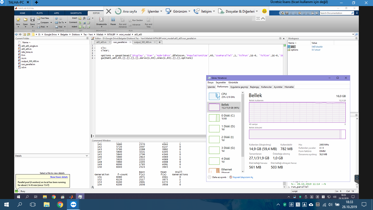Image resolution: width=373 pixels, height=210 pixels.
Task: Click the Task Manager sidebar scroll down arrow
Action: point(243,172)
